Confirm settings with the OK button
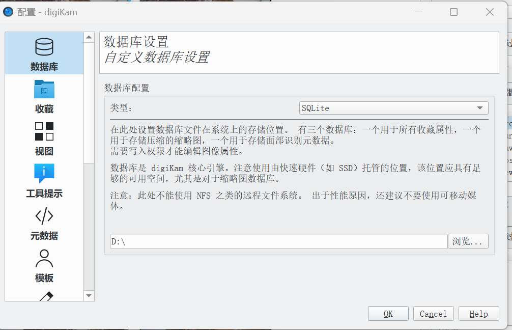Image resolution: width=512 pixels, height=330 pixels. click(x=388, y=314)
